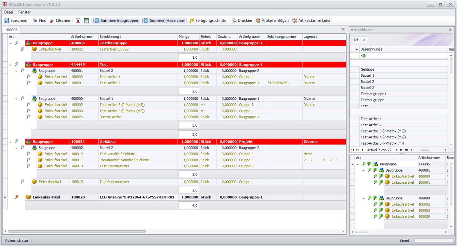
Task: Collapse the Baugruppe 400001 Bauteil 2 node
Action: [x=16, y=71]
